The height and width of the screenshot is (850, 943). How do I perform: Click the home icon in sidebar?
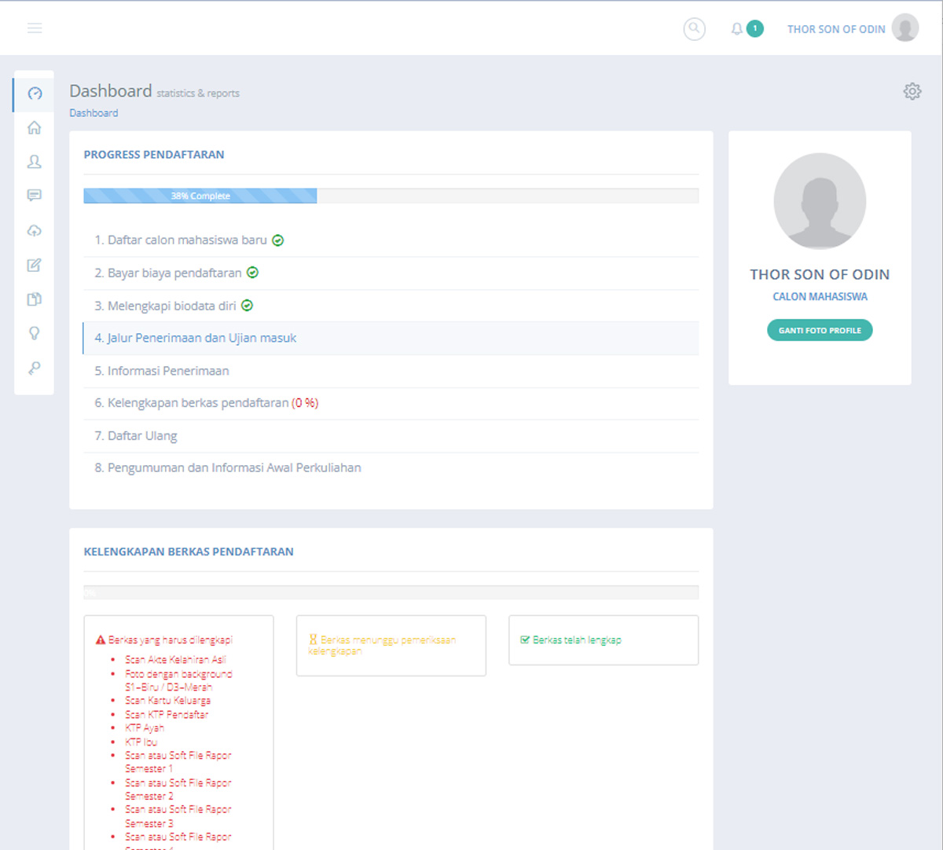35,127
